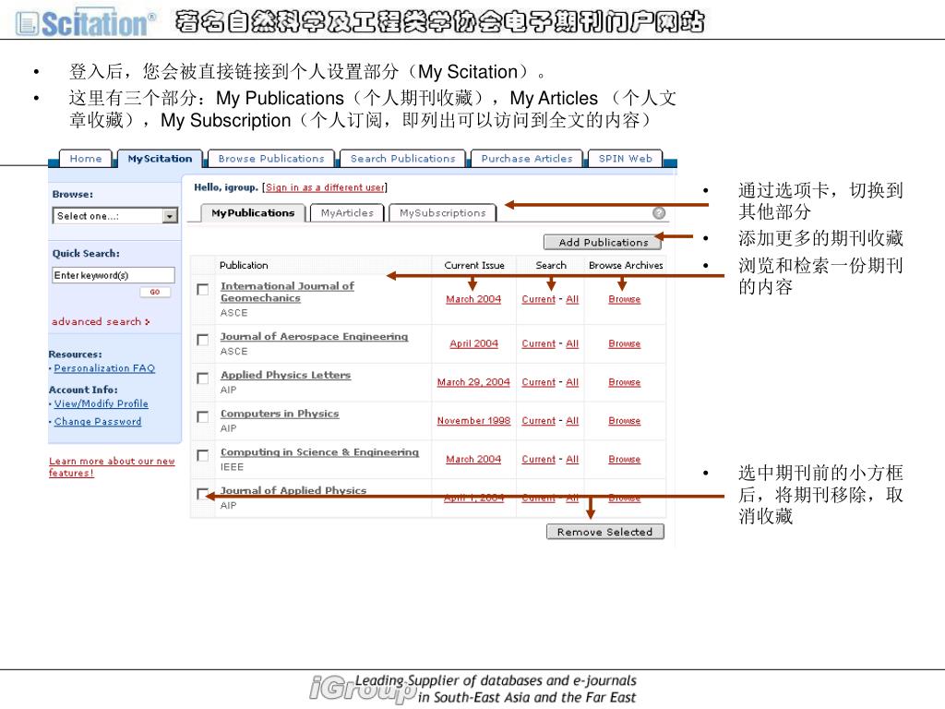
Task: Open the Applied Physics Letters title link
Action: pos(285,375)
